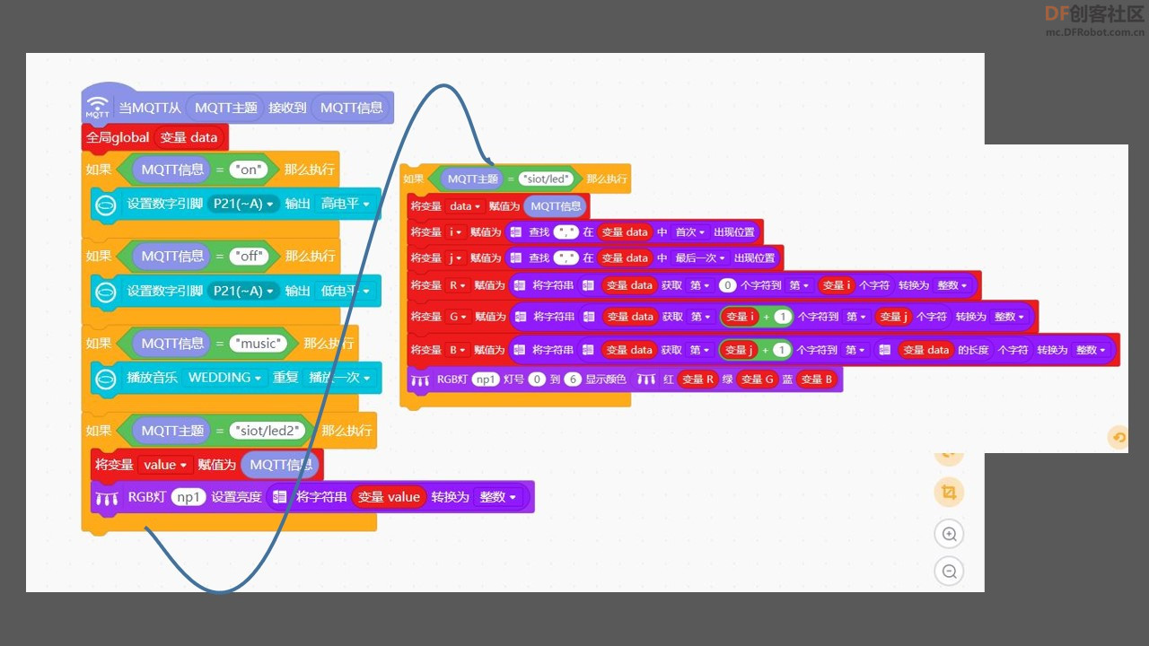Click MQTT主题 in siot/led condition
The image size is (1149, 646).
pos(473,179)
